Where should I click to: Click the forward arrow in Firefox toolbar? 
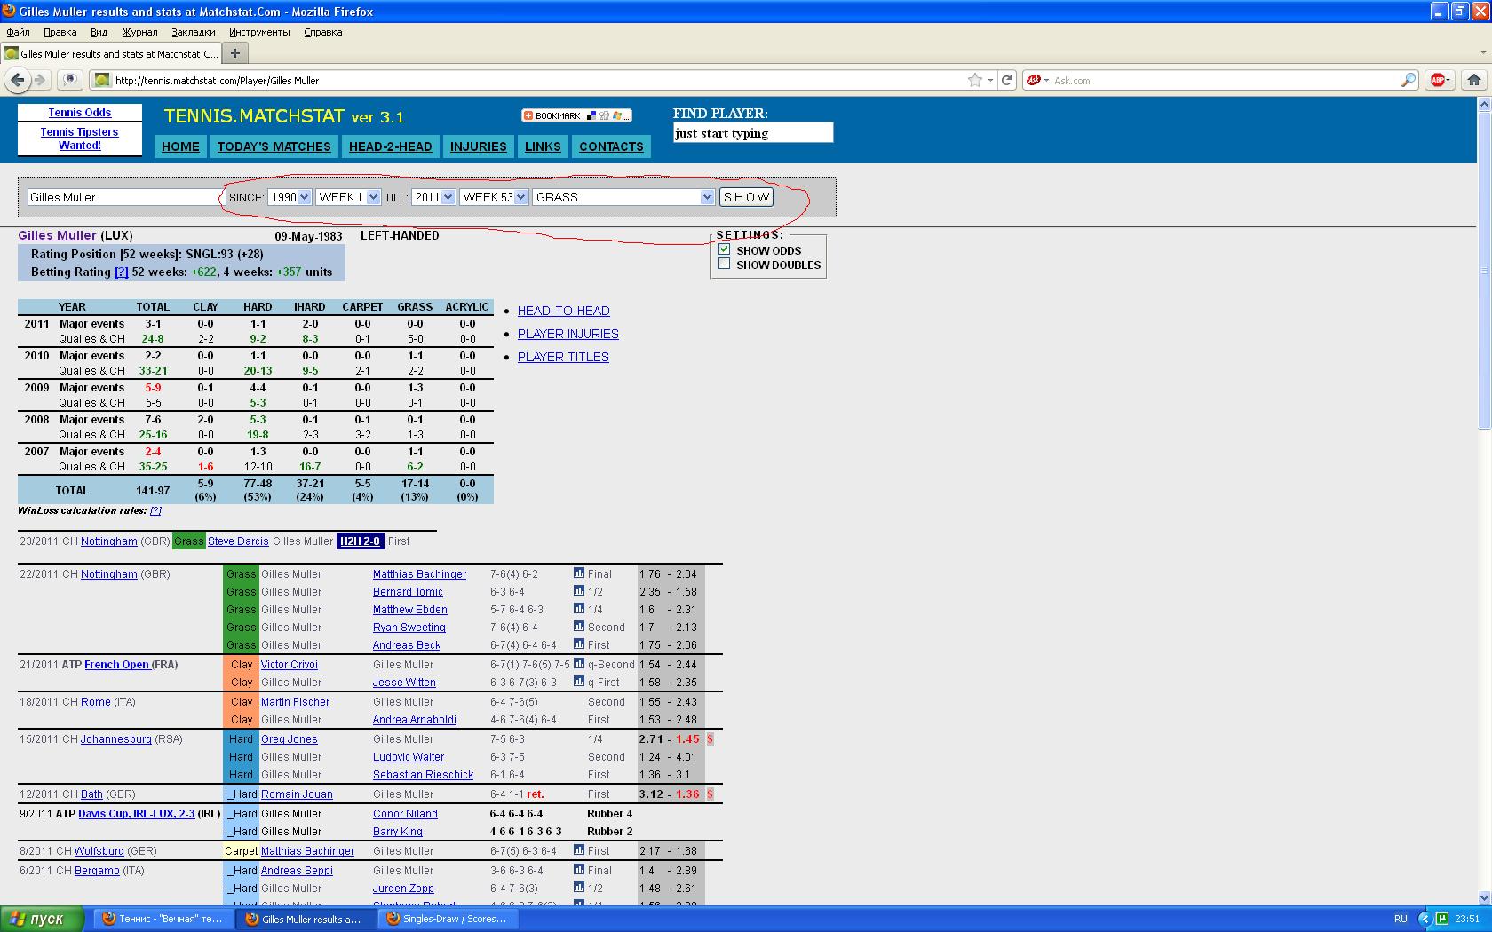click(40, 80)
